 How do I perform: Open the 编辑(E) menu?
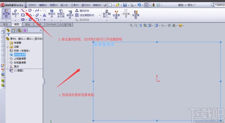tap(43, 5)
